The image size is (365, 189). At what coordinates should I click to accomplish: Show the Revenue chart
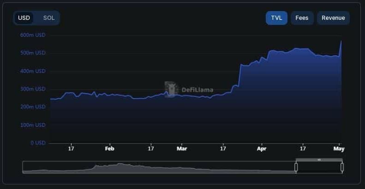click(333, 18)
